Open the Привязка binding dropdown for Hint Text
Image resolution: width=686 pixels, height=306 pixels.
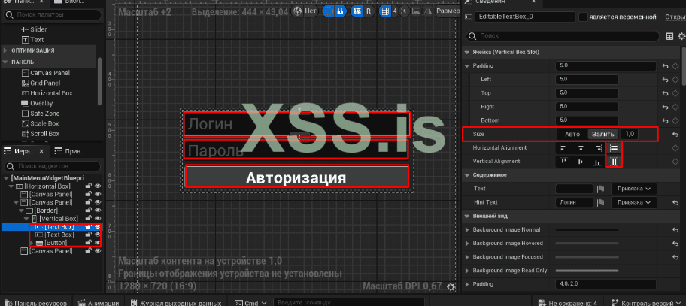[x=634, y=202]
